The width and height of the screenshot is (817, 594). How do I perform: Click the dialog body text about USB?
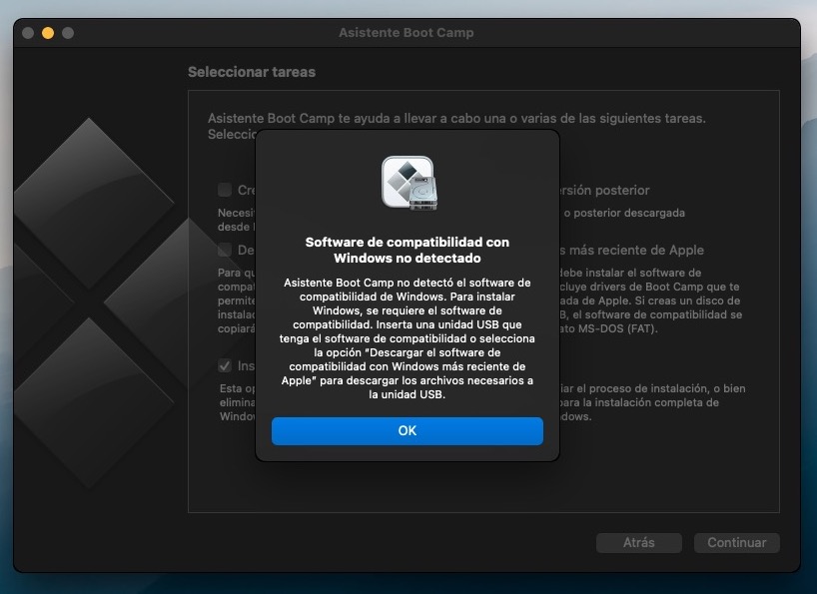[407, 338]
